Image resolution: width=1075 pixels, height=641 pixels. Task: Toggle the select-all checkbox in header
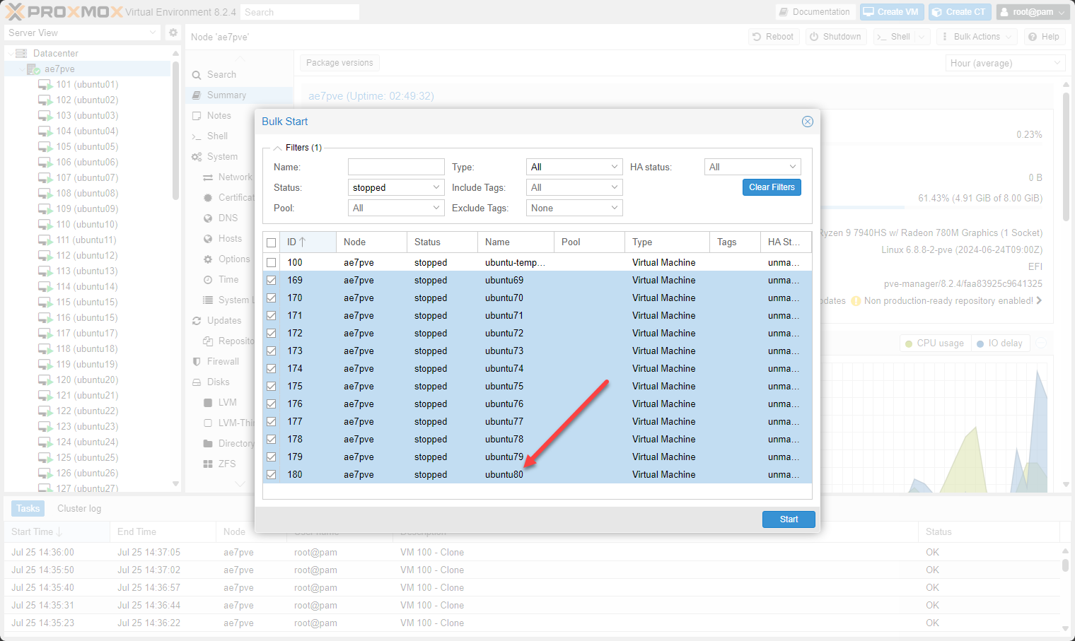271,242
